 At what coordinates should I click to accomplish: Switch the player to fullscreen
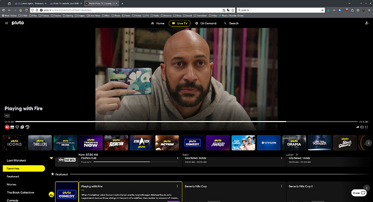367,127
